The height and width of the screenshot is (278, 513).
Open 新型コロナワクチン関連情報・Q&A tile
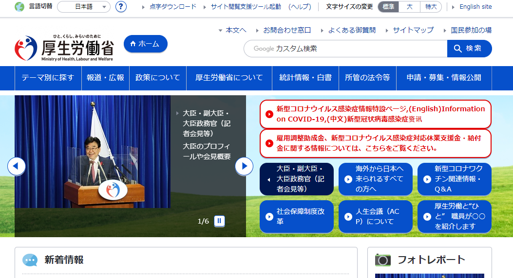(x=455, y=179)
